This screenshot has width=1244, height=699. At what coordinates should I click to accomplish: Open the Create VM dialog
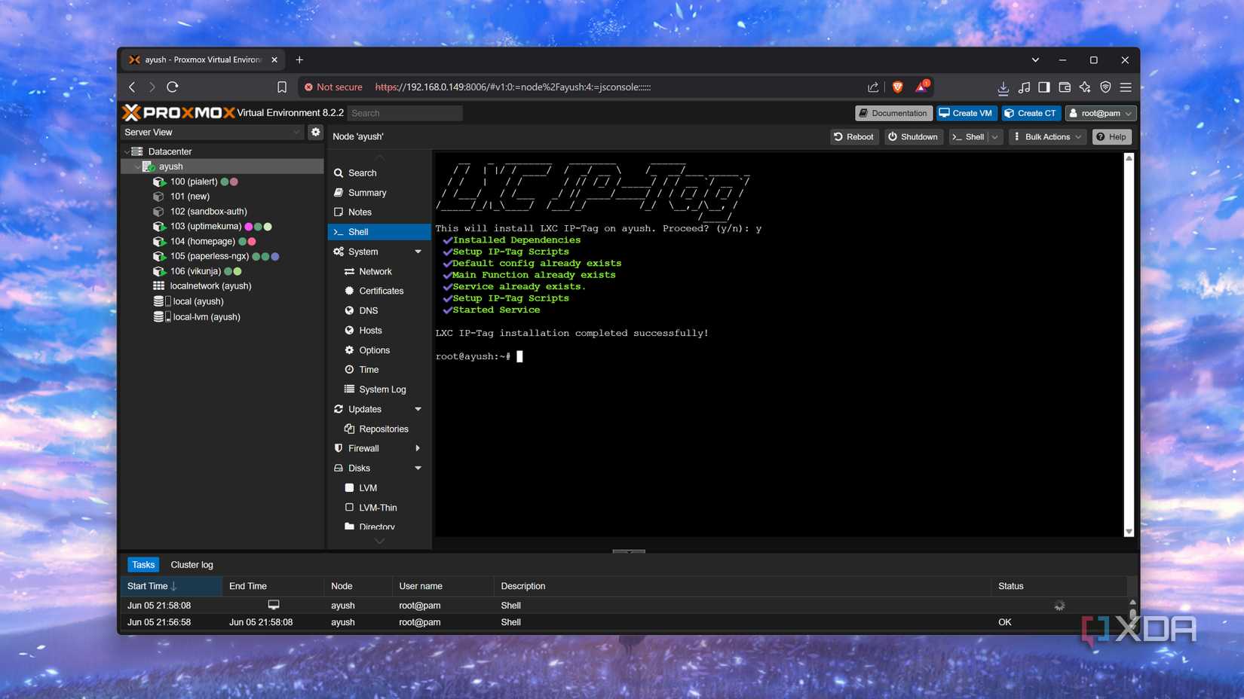[x=966, y=113]
